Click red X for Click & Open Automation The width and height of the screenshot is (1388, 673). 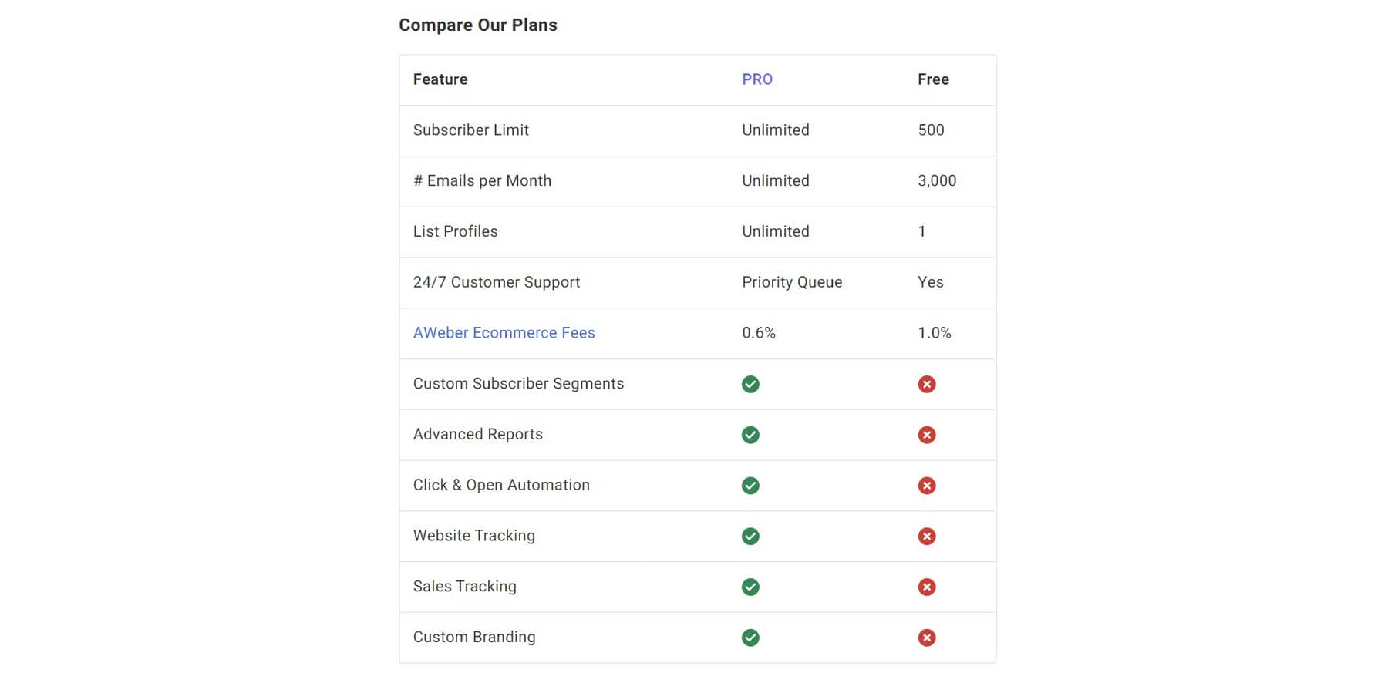(x=927, y=486)
